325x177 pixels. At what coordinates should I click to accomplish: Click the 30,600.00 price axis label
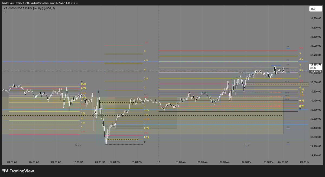coord(316,83)
